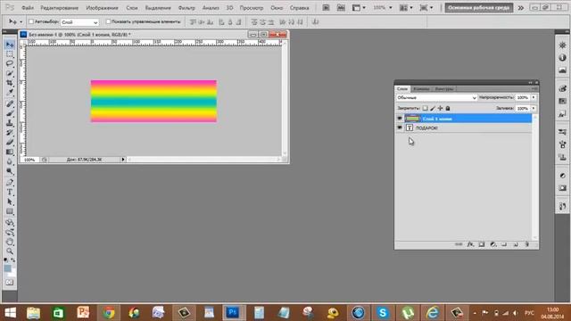Select the Blur tool
The image size is (571, 321).
(10, 161)
